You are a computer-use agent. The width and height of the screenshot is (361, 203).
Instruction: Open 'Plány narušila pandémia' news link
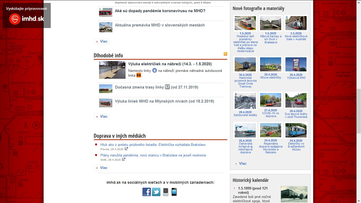tap(153, 155)
